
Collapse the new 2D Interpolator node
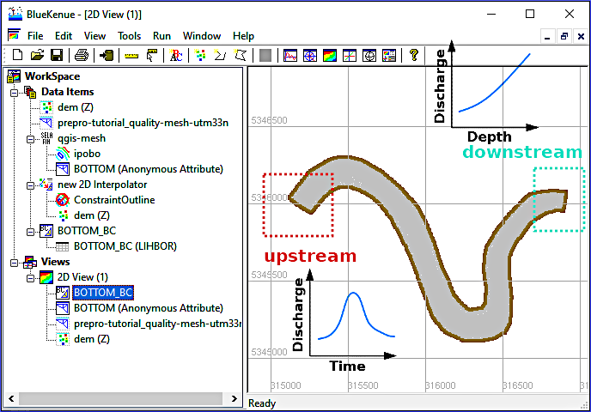pos(30,185)
